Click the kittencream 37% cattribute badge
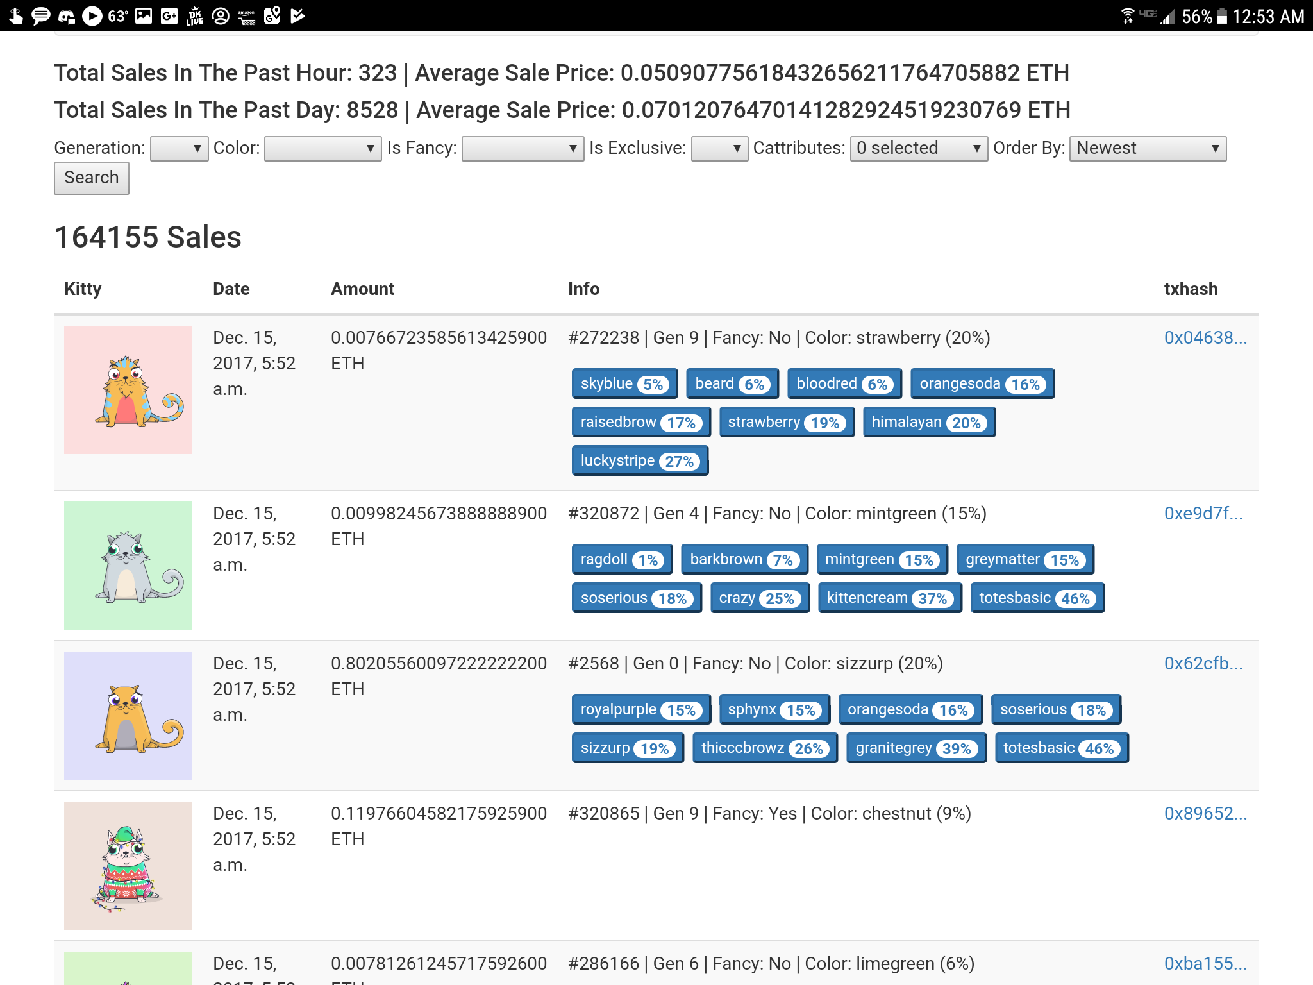The width and height of the screenshot is (1313, 985). point(890,598)
